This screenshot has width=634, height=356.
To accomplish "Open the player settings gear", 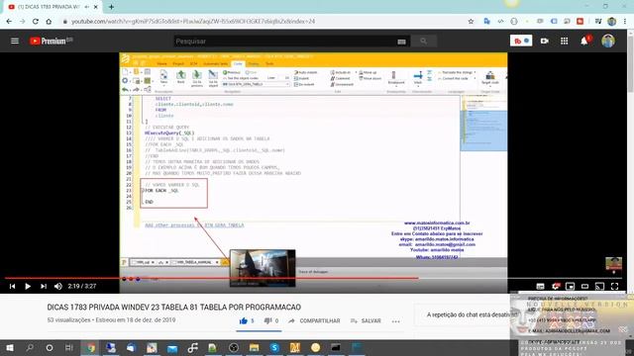I will pos(556,286).
